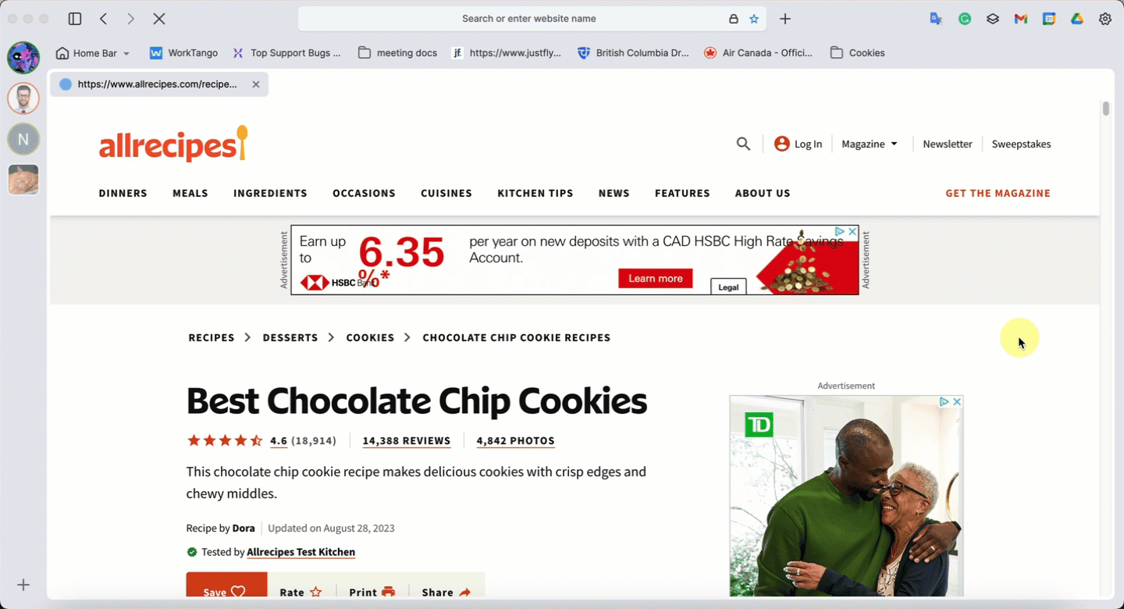Select the KITCHEN TIPS menu item
The height and width of the screenshot is (609, 1124).
(535, 193)
